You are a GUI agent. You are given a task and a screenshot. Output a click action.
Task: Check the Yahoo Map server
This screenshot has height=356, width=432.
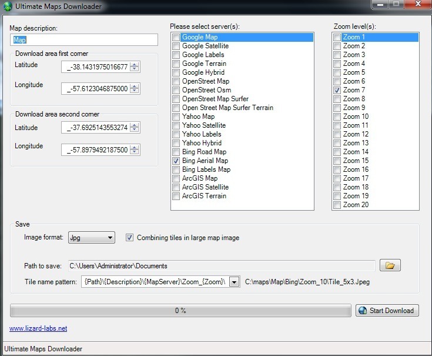pyautogui.click(x=176, y=117)
